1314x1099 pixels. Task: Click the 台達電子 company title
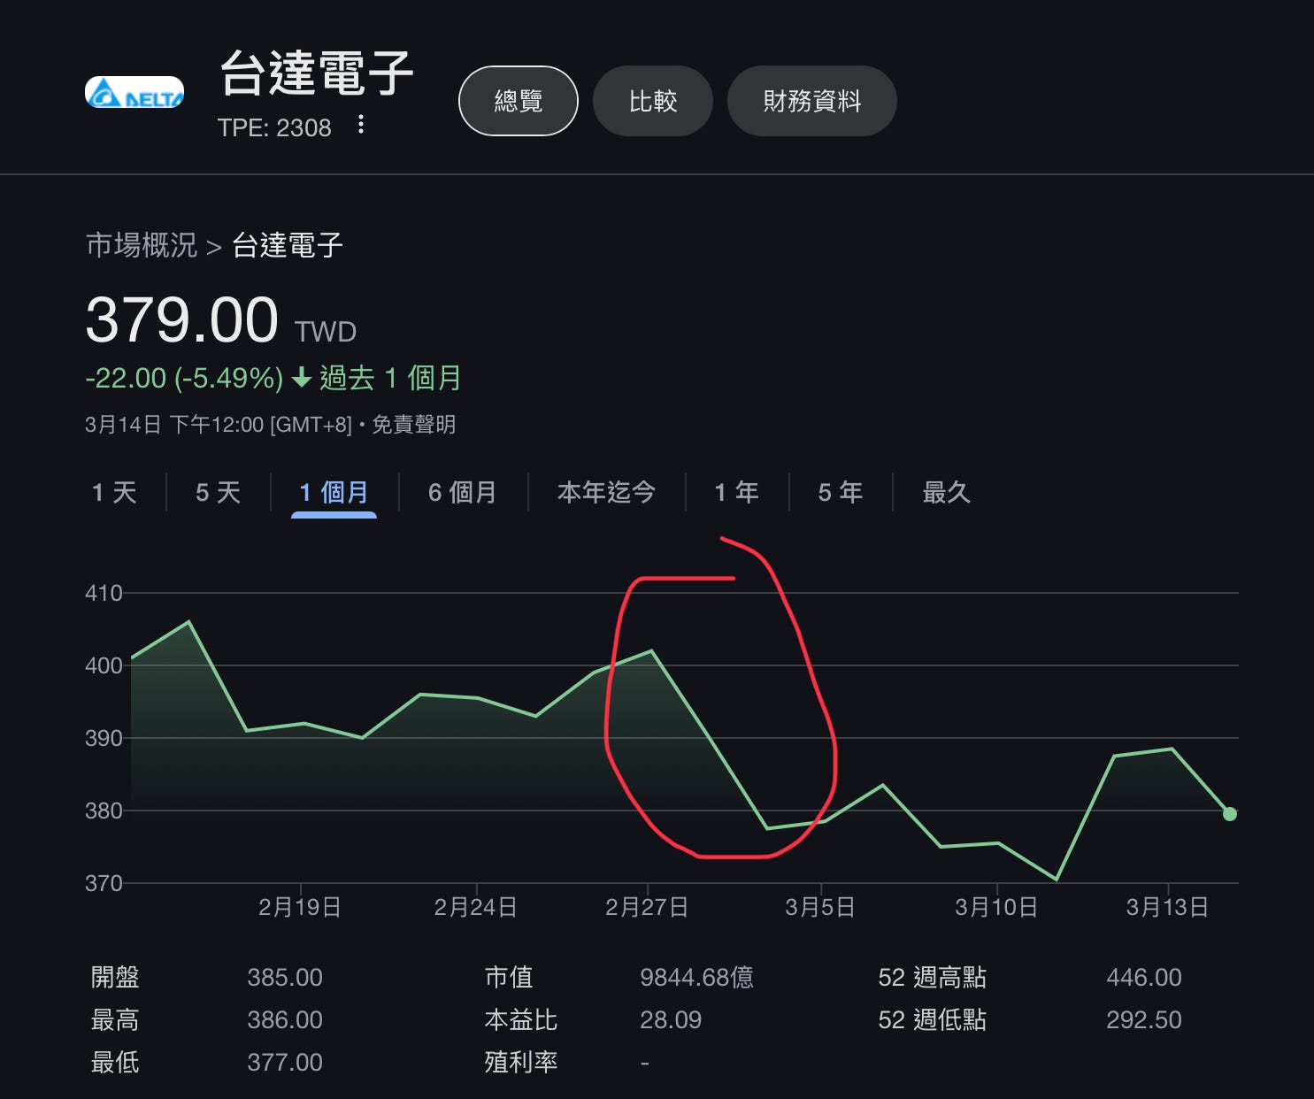317,72
